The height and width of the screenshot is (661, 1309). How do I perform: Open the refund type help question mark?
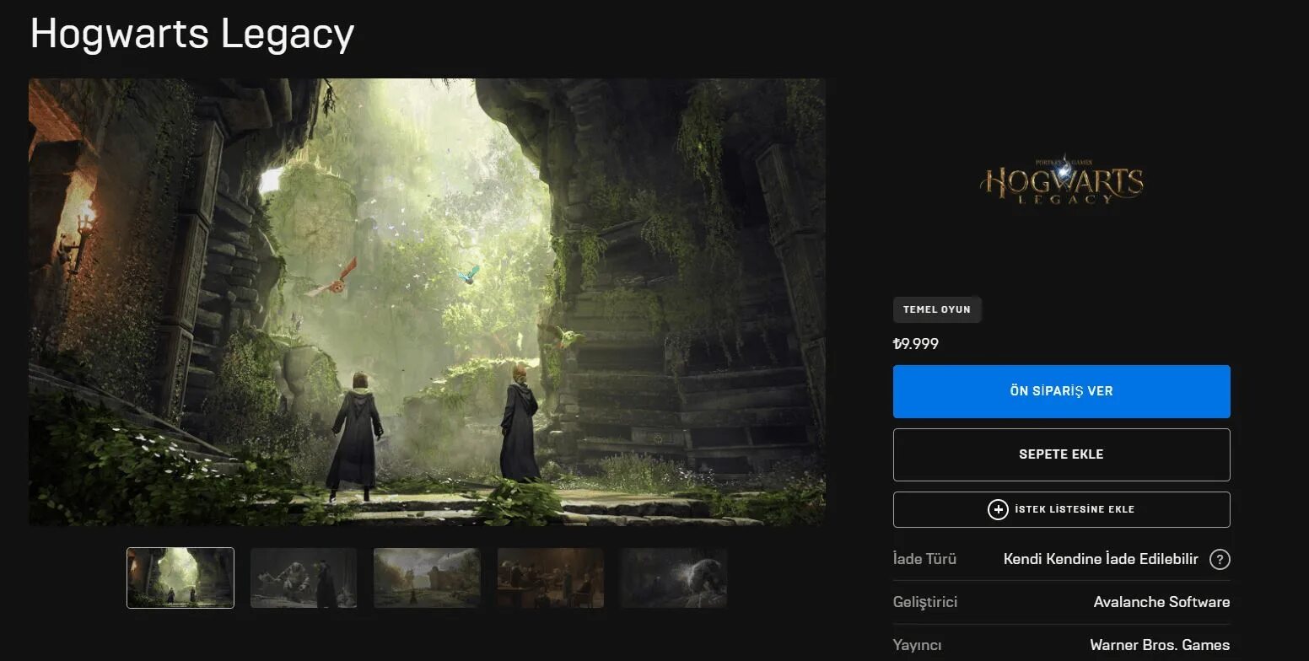1220,559
